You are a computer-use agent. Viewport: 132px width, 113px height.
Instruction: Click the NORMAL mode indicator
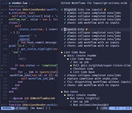pyautogui.click(x=7, y=108)
